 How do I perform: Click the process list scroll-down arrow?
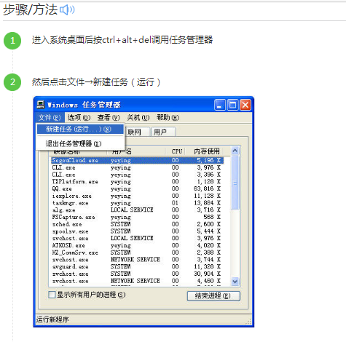(235, 281)
